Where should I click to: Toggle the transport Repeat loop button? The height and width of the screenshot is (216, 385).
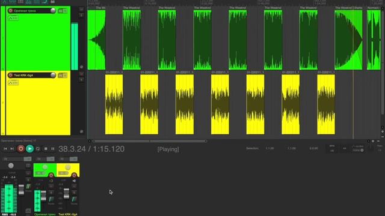click(38, 149)
